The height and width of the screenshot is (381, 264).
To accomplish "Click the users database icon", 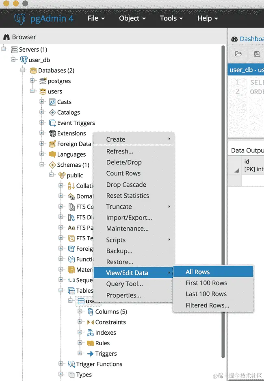I will [x=43, y=91].
